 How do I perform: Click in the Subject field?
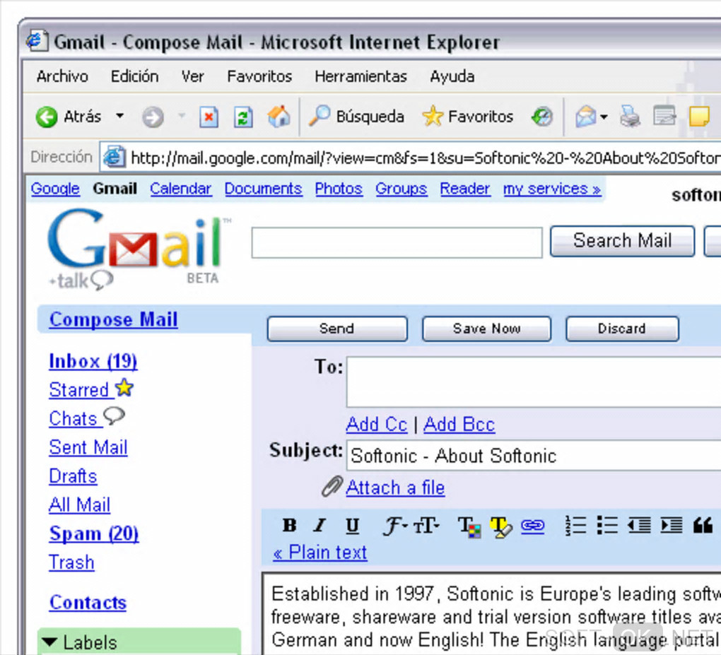(534, 455)
